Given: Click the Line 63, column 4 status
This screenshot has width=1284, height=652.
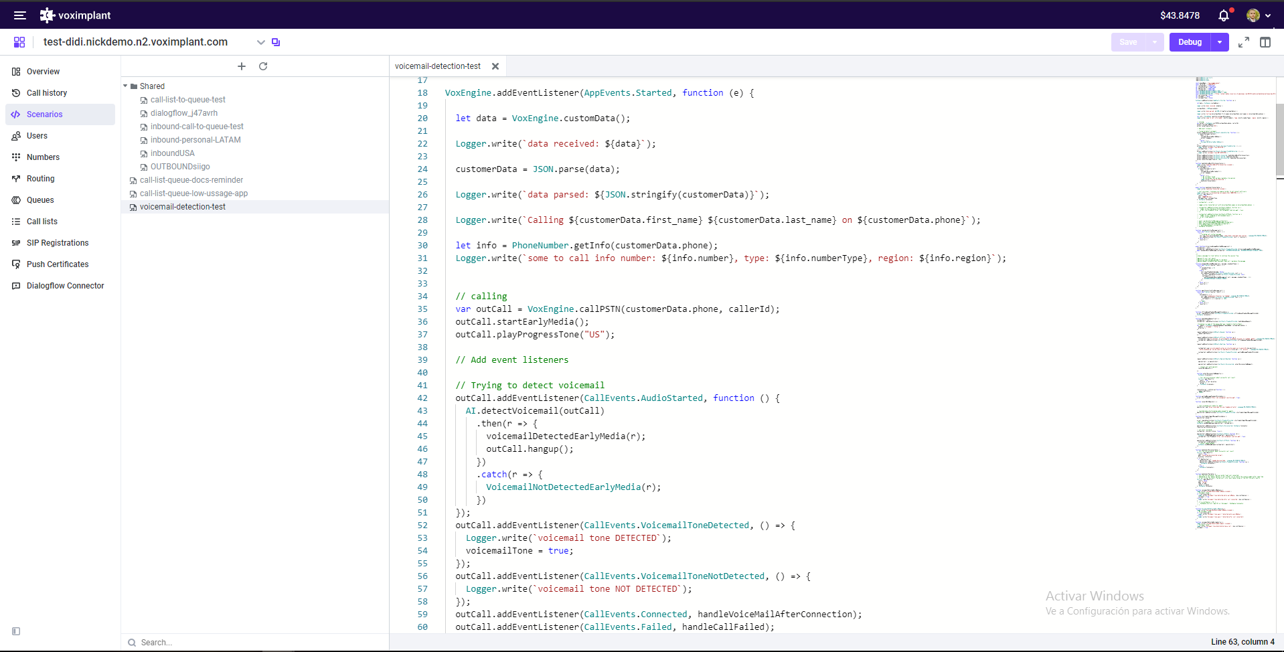Looking at the screenshot, I should point(1242,642).
